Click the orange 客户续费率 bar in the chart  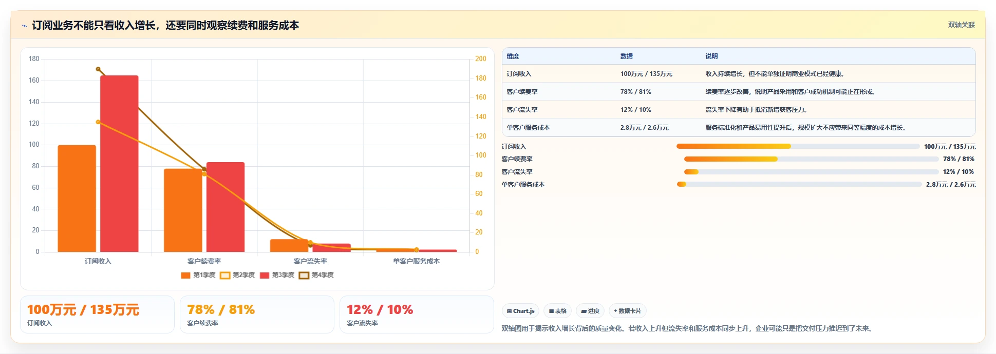(x=183, y=210)
